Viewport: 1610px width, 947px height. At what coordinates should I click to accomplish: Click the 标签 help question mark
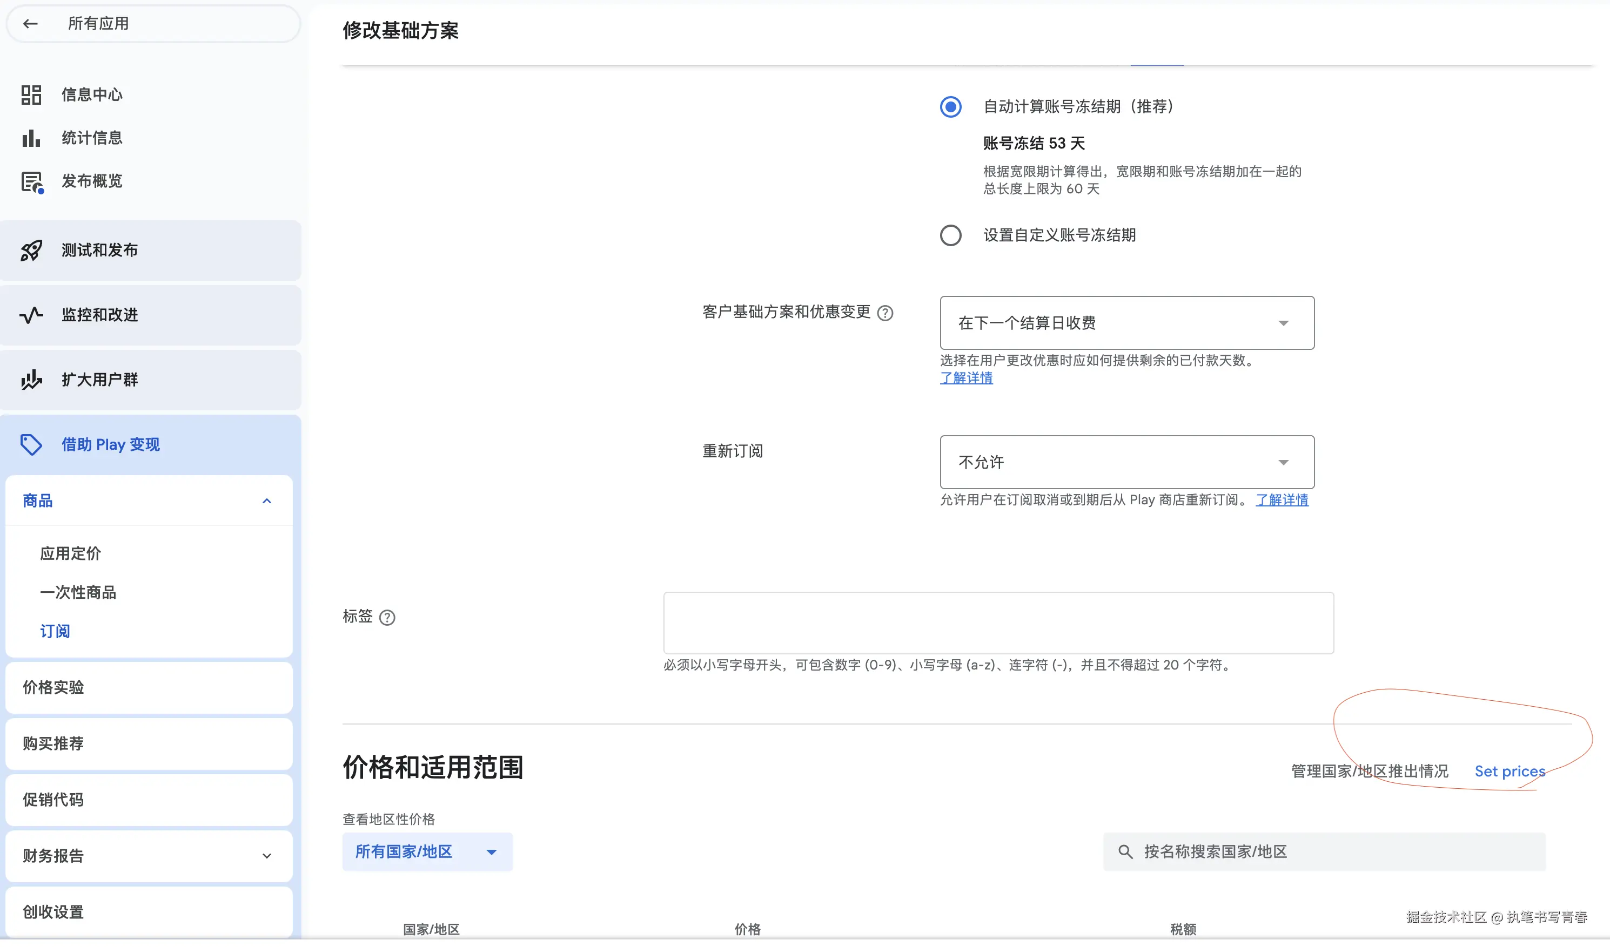click(x=387, y=617)
